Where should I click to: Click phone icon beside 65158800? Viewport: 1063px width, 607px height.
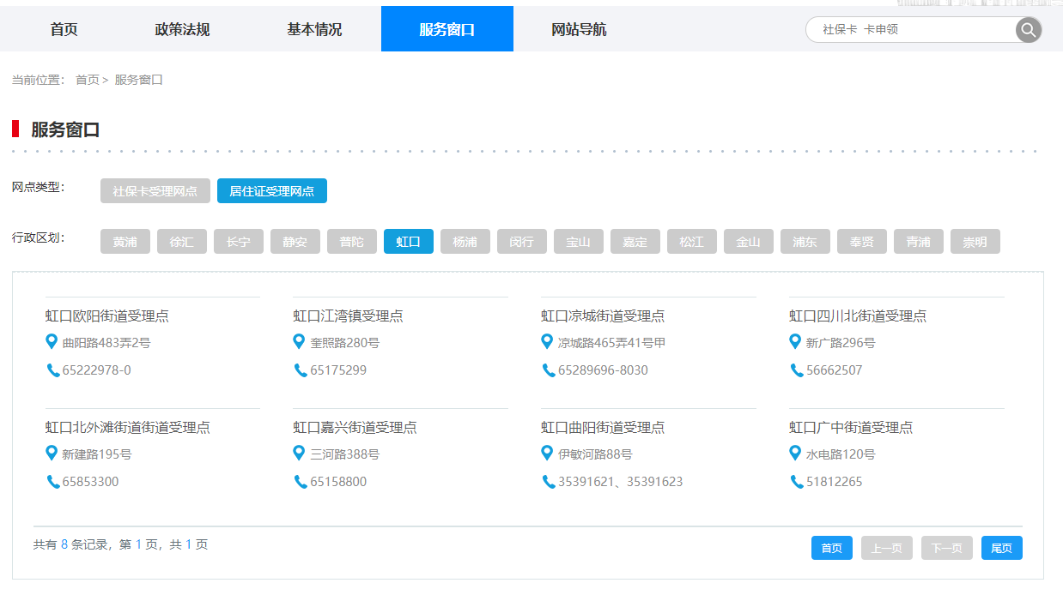point(301,482)
